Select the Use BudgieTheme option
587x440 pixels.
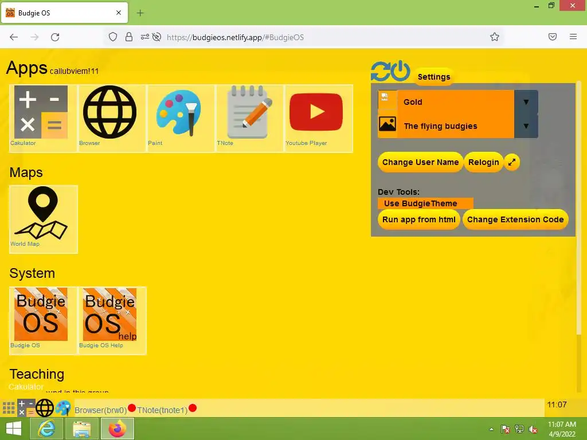[425, 203]
